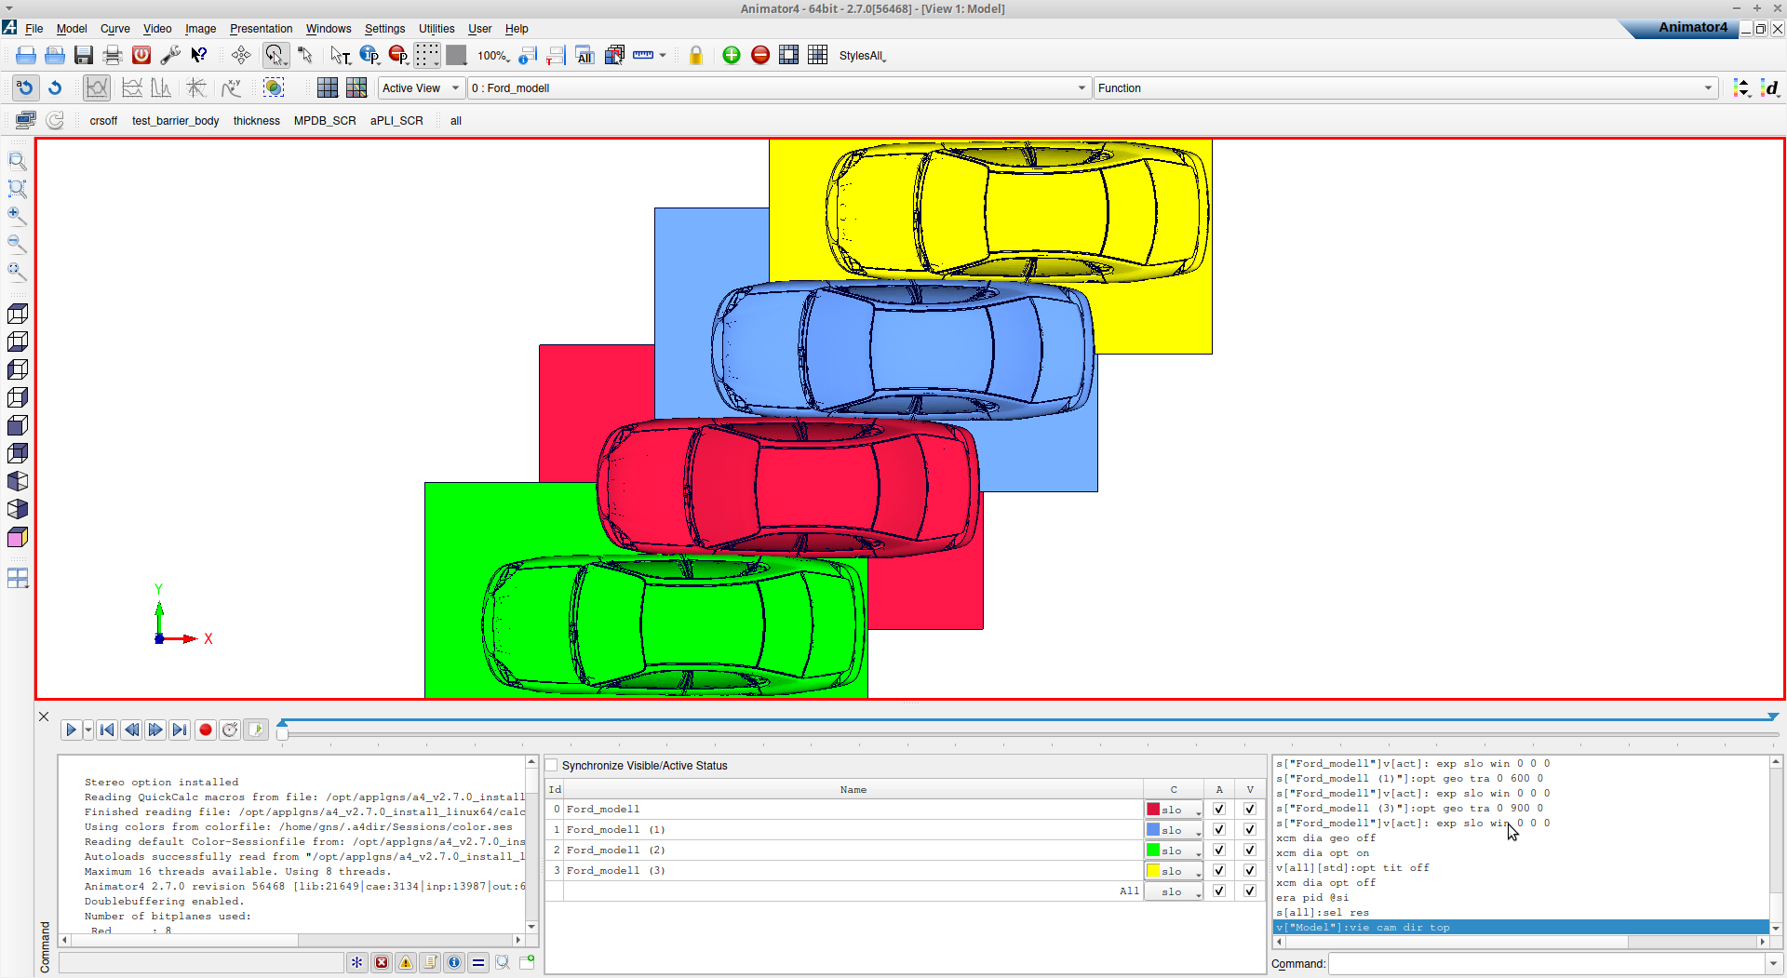Click the red power icon
1787x978 pixels.
pyautogui.click(x=141, y=56)
